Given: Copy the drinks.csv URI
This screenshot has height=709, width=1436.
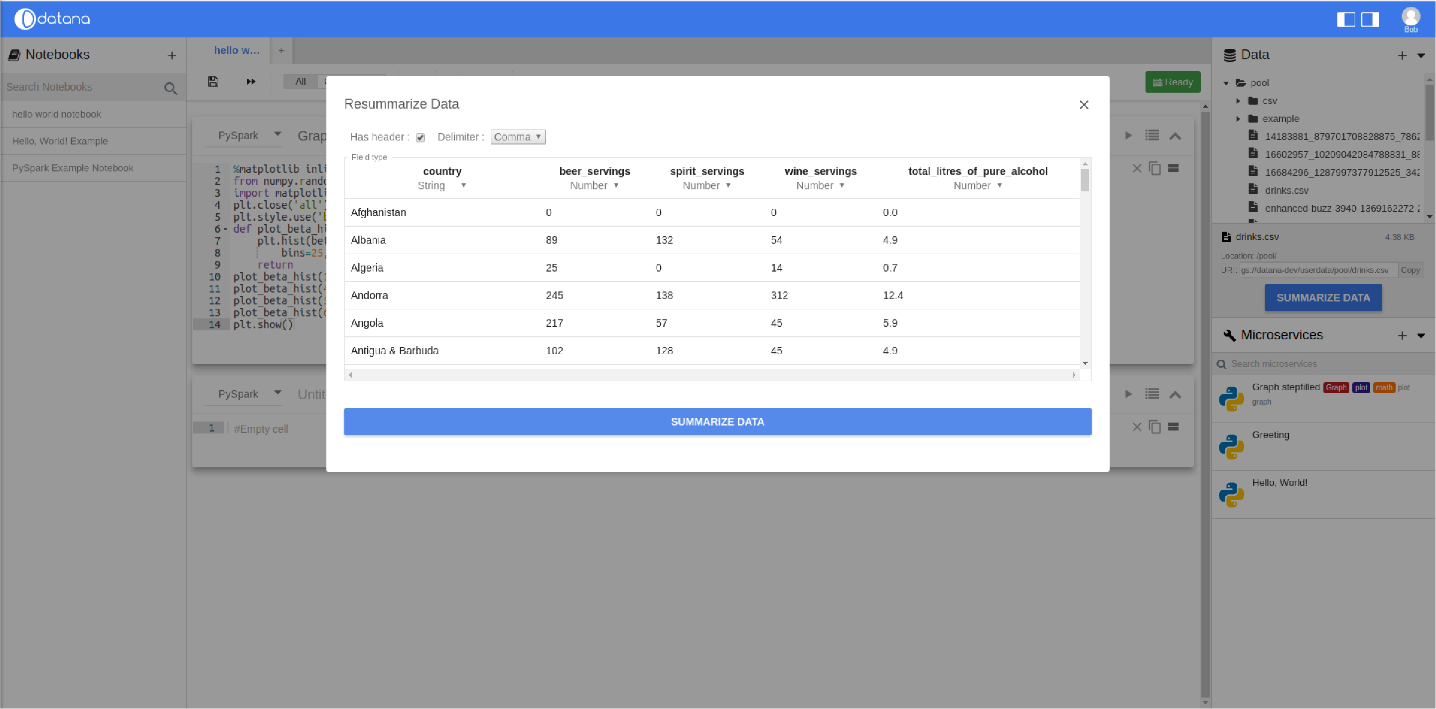Looking at the screenshot, I should click(x=1411, y=271).
